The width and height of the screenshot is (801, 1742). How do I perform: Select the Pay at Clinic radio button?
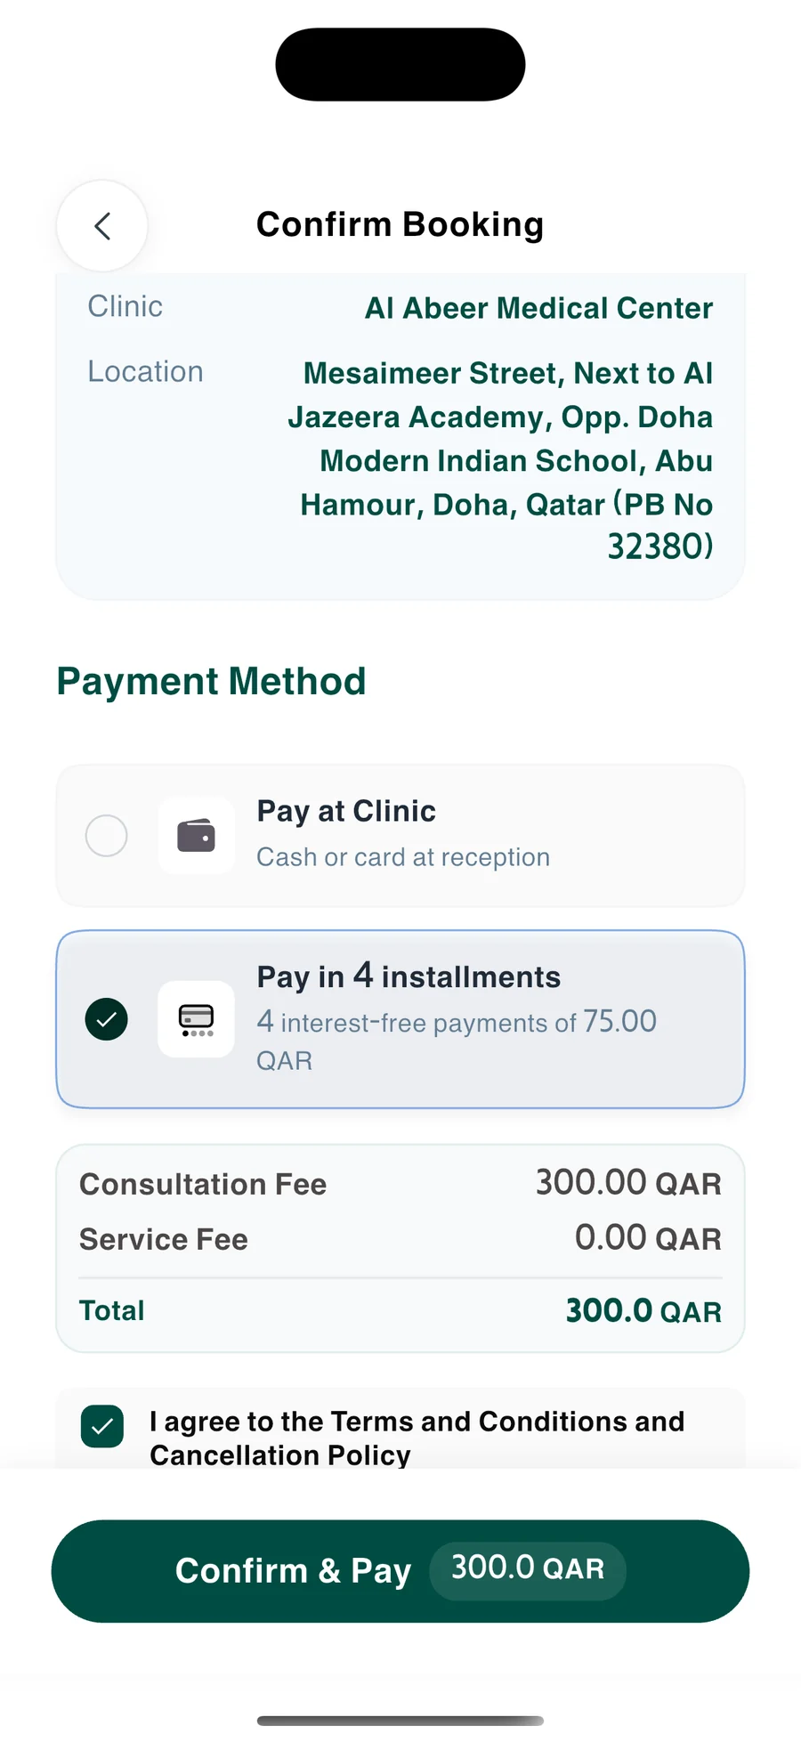pos(106,836)
